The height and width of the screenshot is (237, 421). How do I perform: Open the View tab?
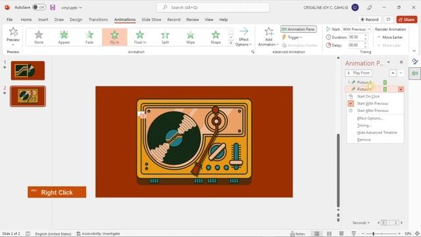click(209, 20)
